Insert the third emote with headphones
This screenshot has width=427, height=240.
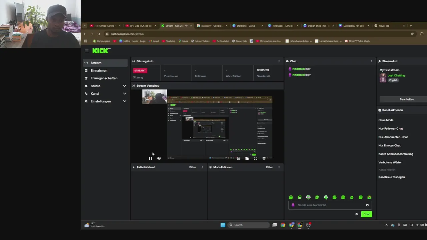click(308, 197)
